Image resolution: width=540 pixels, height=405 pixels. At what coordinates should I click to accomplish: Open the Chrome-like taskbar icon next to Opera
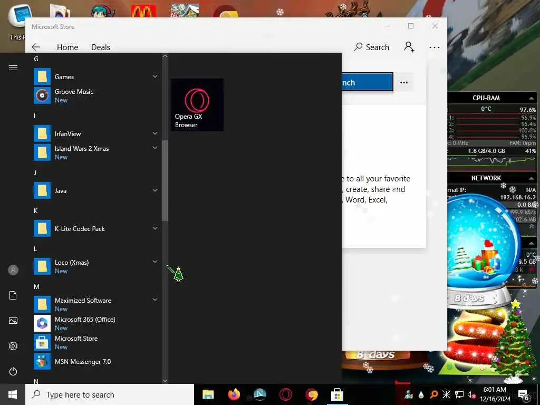coord(311,394)
